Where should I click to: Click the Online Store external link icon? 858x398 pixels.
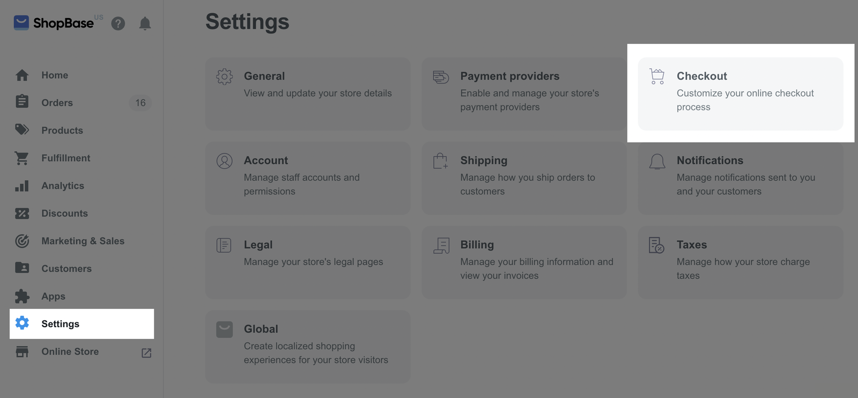(146, 353)
